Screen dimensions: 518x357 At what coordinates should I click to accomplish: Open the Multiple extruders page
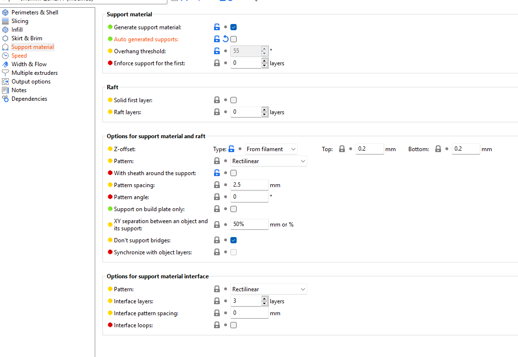(34, 73)
